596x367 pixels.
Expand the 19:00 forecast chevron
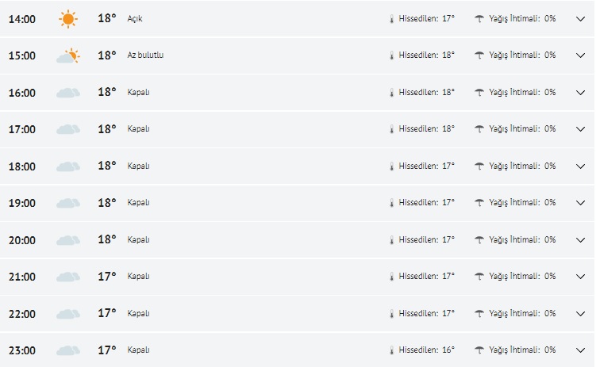[580, 203]
